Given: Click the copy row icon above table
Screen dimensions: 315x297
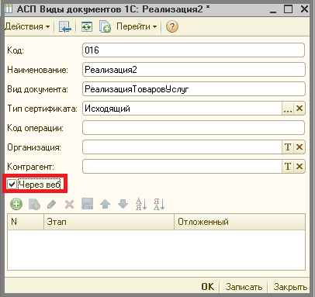Looking at the screenshot, I should [34, 204].
